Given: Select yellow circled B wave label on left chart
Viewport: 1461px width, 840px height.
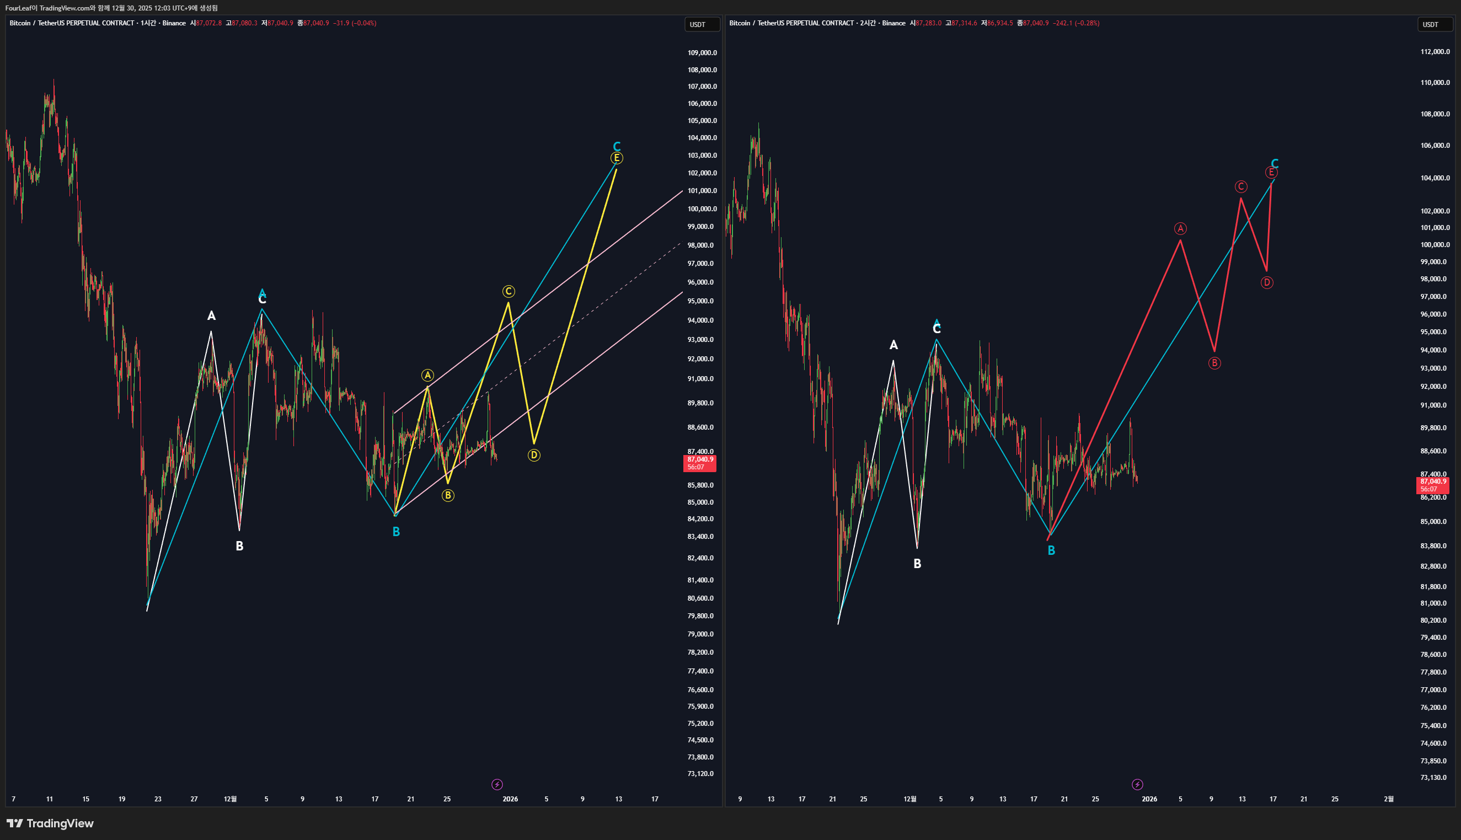Looking at the screenshot, I should tap(448, 495).
